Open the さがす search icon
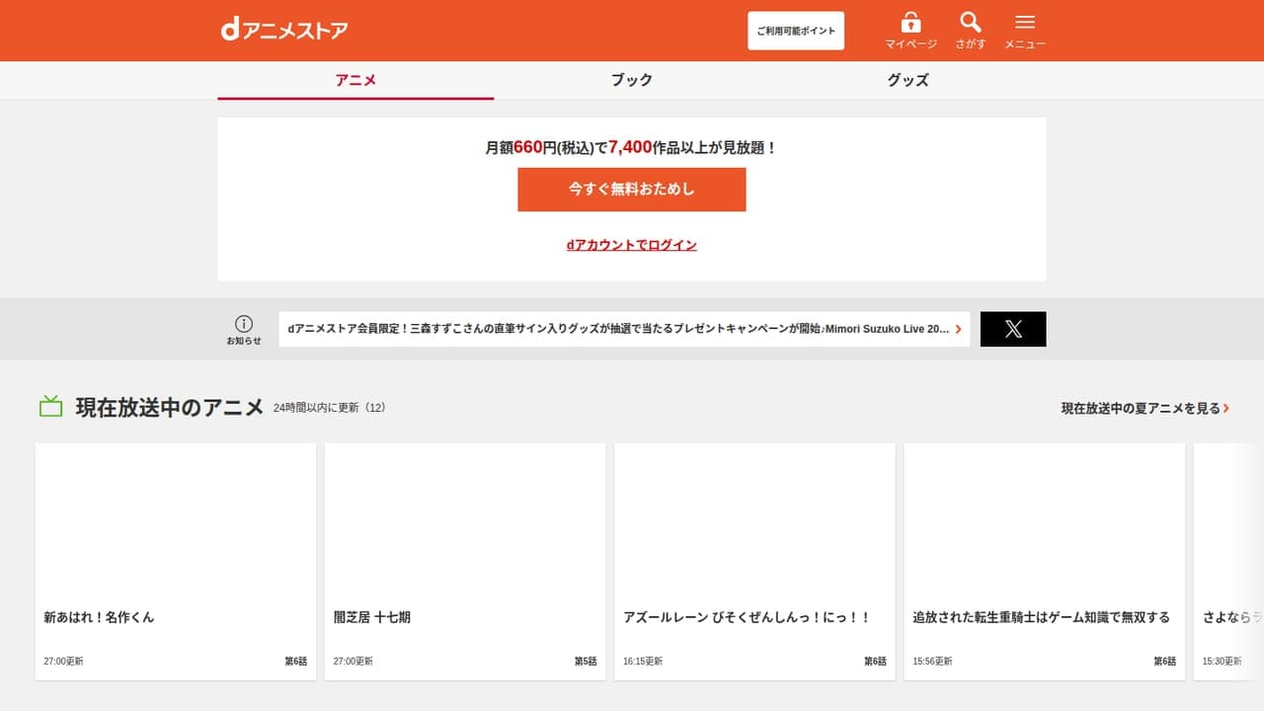Image resolution: width=1264 pixels, height=711 pixels. [970, 22]
